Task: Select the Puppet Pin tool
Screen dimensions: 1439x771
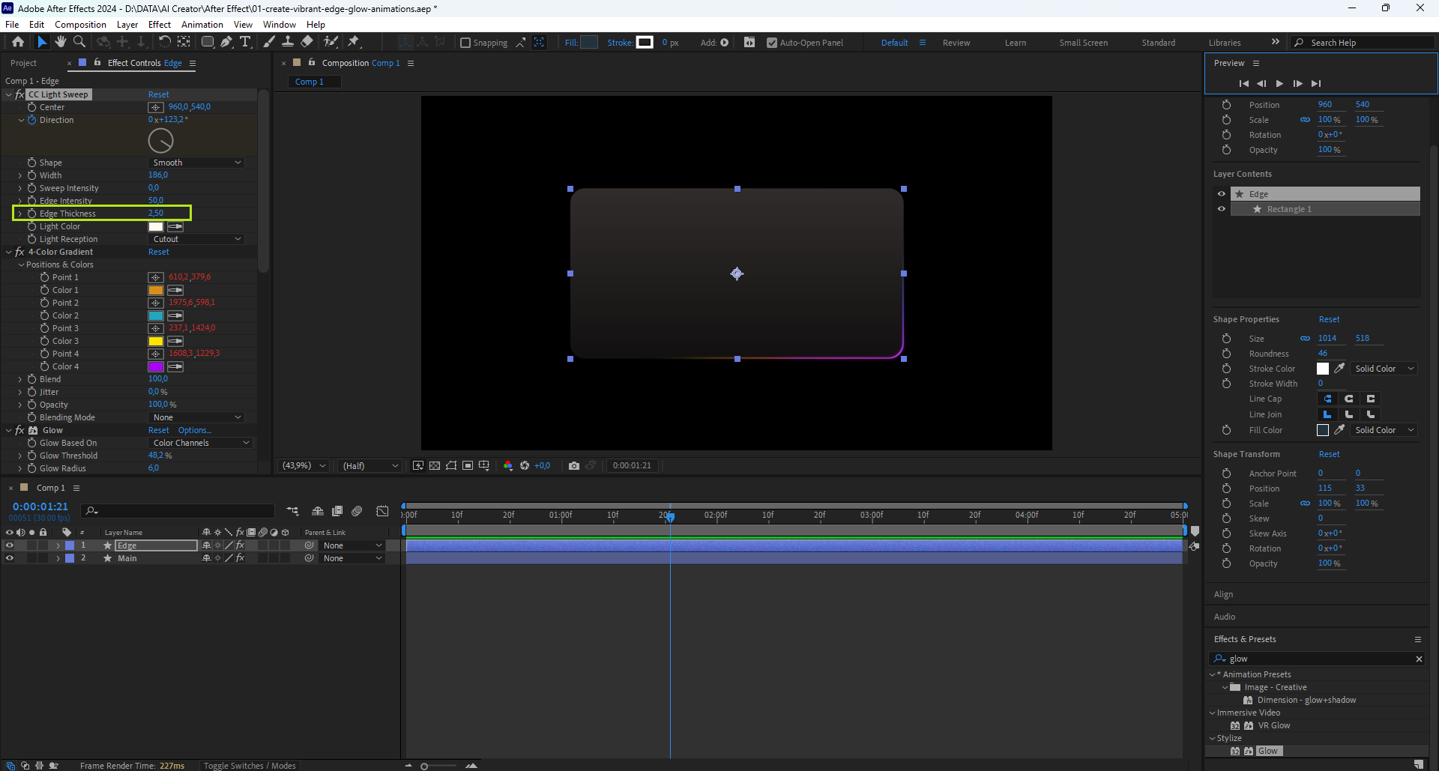Action: coord(354,42)
